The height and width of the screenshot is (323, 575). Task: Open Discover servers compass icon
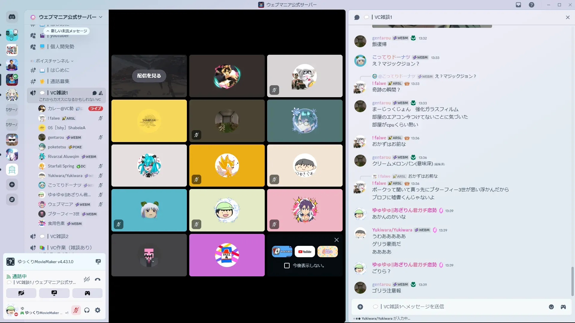click(x=12, y=199)
